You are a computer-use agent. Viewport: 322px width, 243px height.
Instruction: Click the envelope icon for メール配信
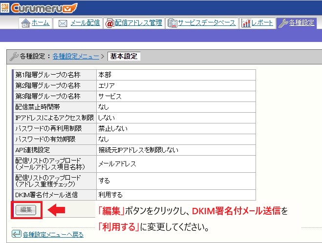point(63,23)
